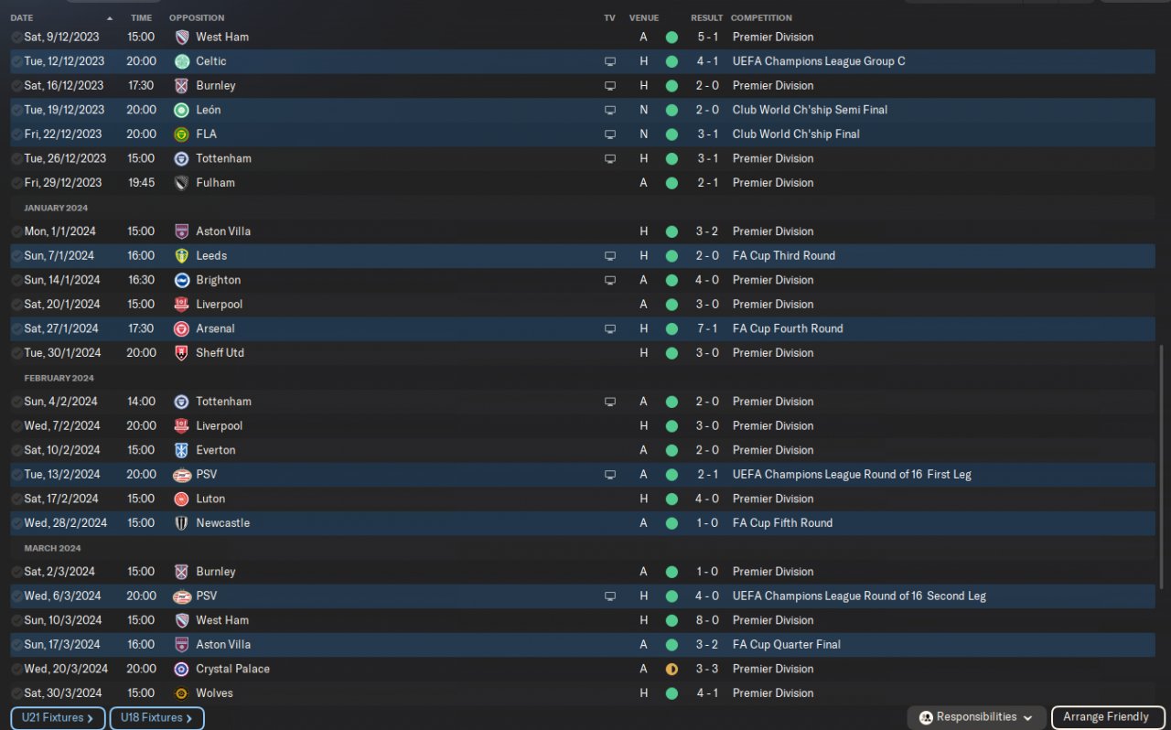This screenshot has width=1171, height=730.
Task: Click the Wolves club badge icon
Action: click(x=182, y=693)
